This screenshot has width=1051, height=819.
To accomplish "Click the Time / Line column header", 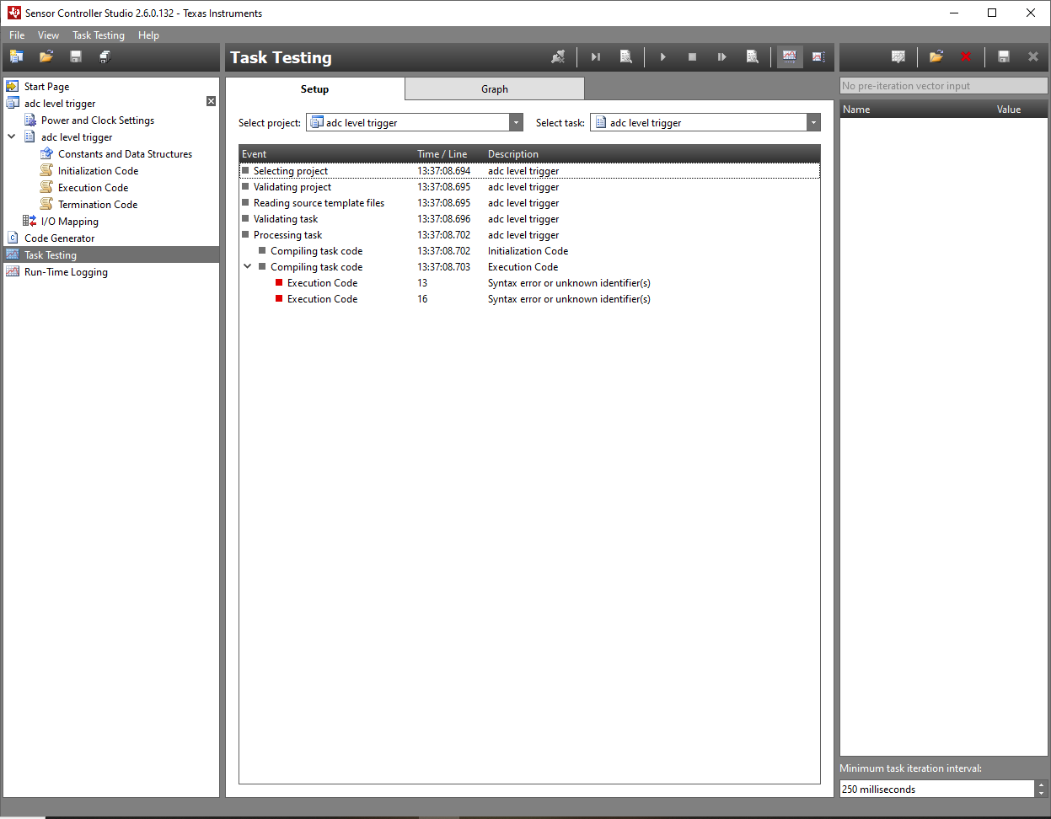I will pyautogui.click(x=450, y=153).
